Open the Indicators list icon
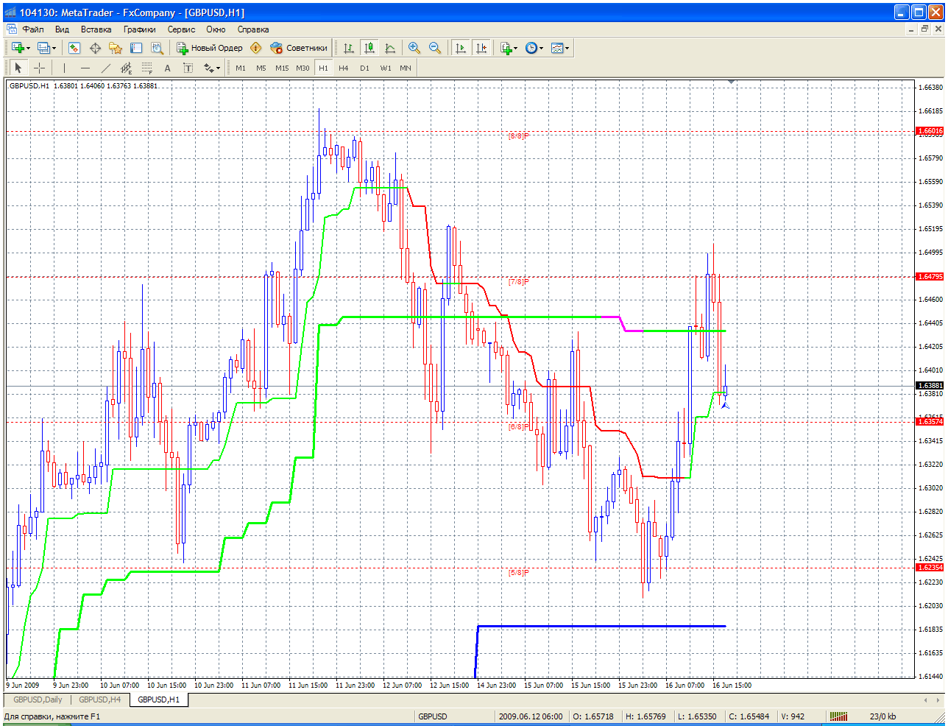This screenshot has width=948, height=726. 506,48
